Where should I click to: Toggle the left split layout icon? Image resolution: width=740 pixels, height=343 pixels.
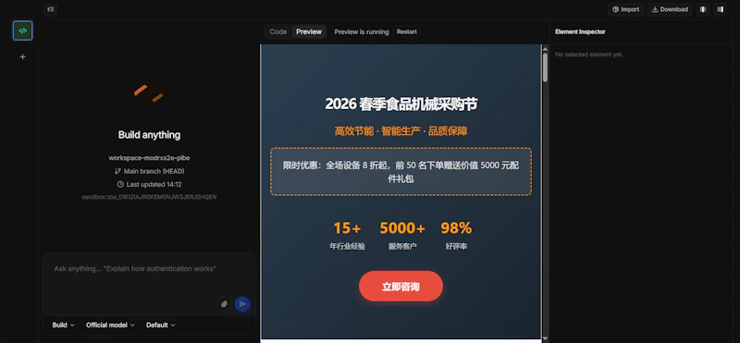click(703, 9)
